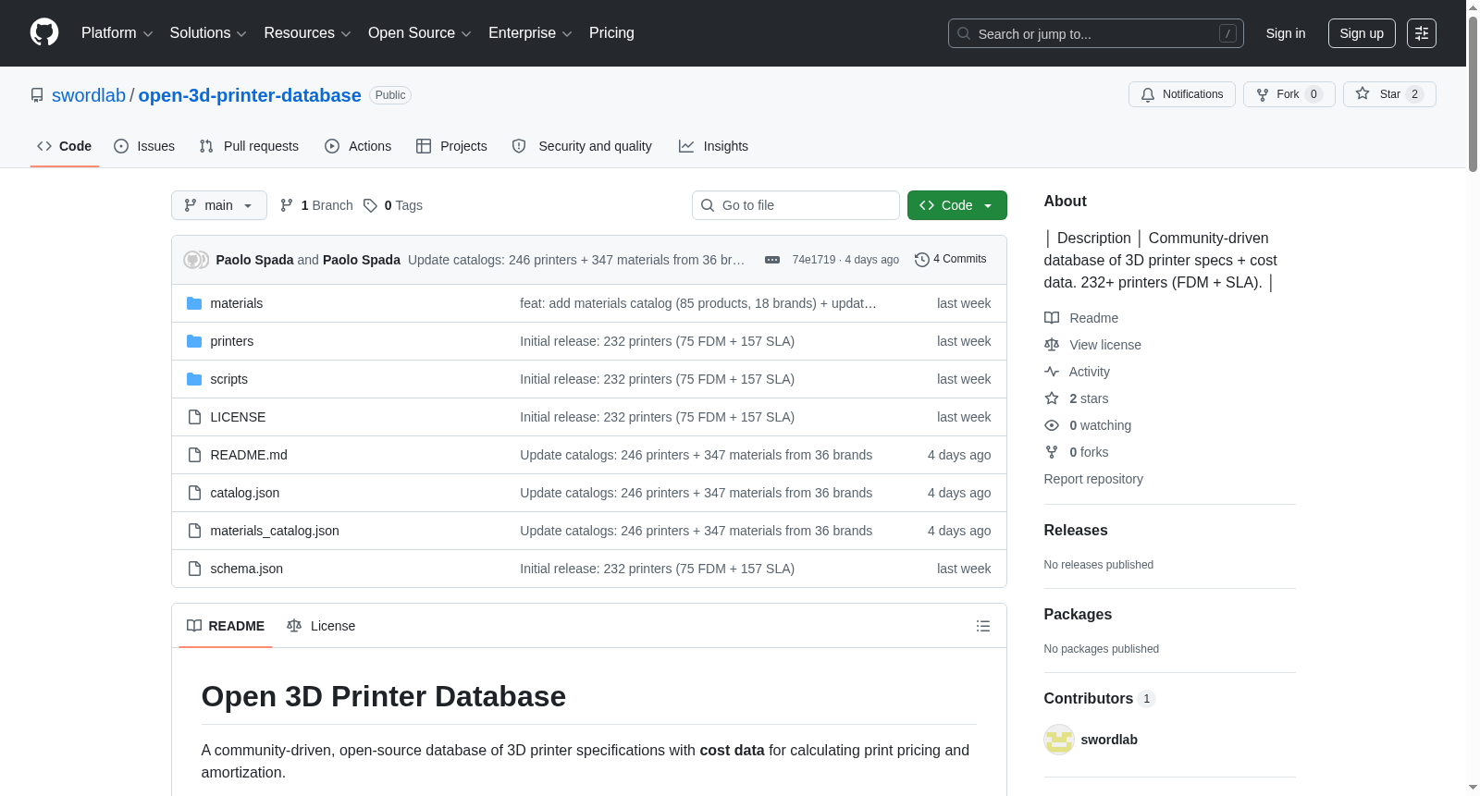
Task: Expand the hidden commit message ellipsis
Action: 772,260
